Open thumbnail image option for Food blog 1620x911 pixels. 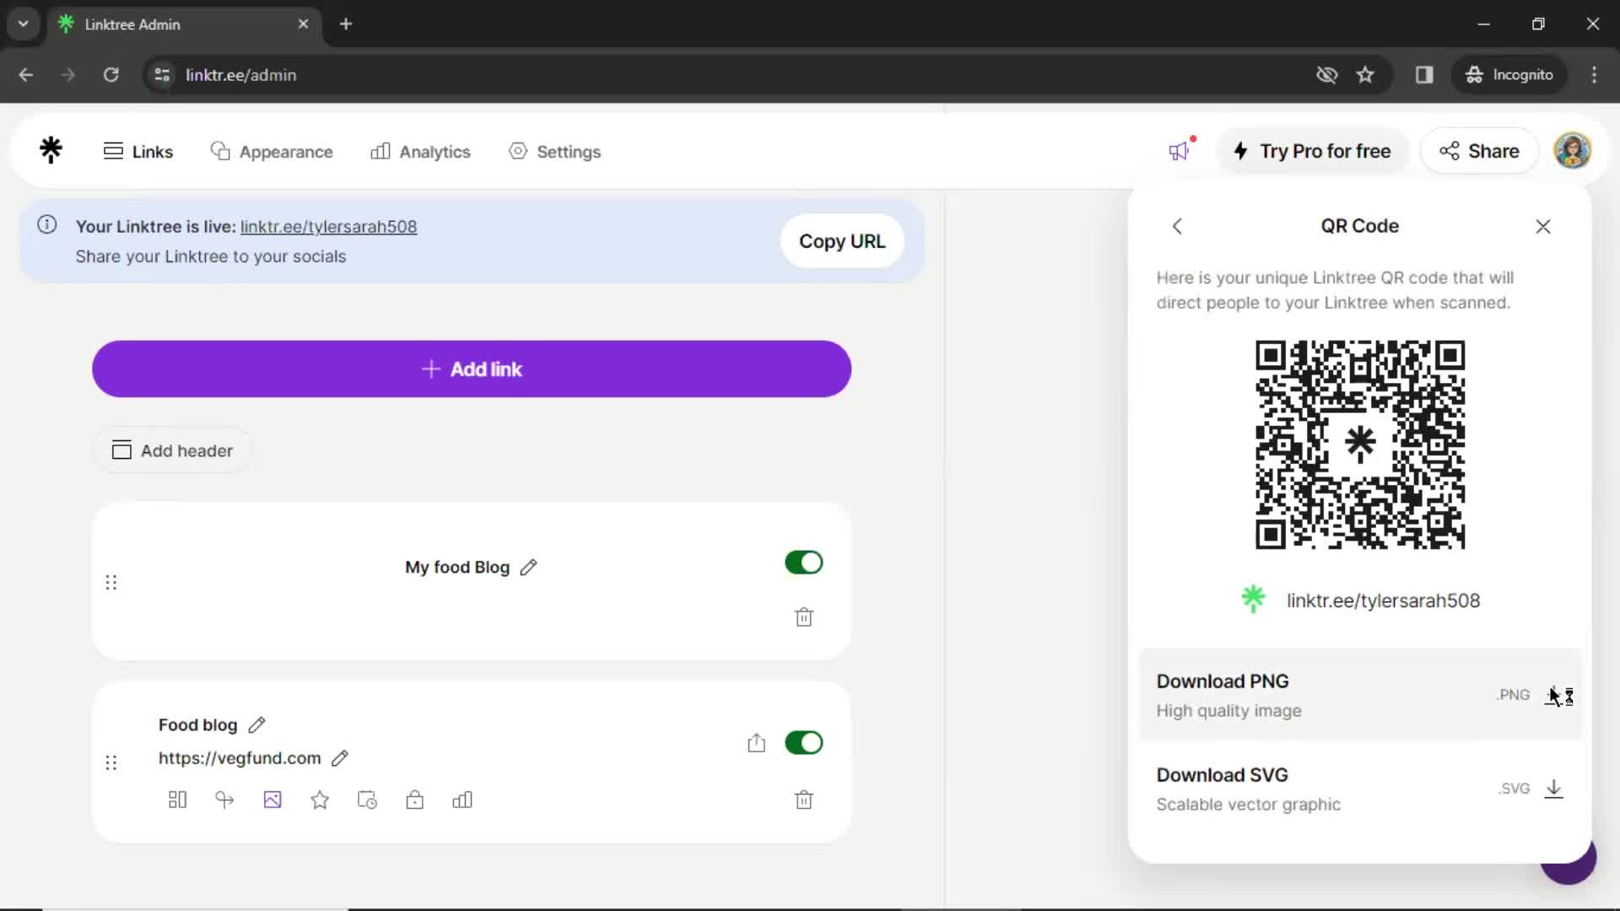tap(273, 800)
